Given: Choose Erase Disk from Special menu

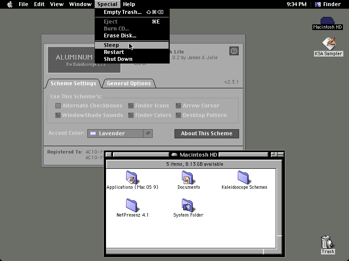Looking at the screenshot, I should pos(132,36).
